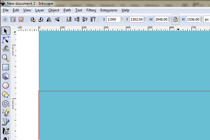Choose the 3D Box tool

(6, 76)
